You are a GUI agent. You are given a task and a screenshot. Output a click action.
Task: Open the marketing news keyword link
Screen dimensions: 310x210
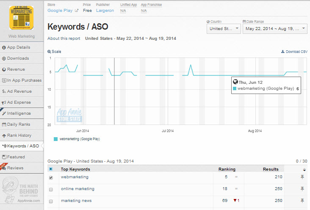(76, 201)
